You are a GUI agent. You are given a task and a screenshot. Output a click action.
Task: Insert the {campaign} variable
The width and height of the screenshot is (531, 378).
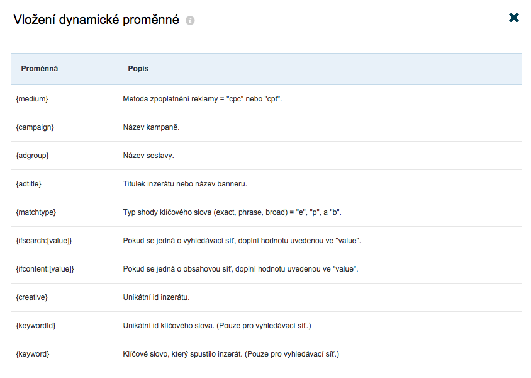click(35, 127)
